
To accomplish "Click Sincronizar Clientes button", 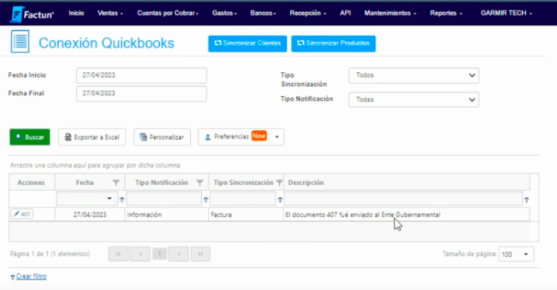I will (x=247, y=44).
